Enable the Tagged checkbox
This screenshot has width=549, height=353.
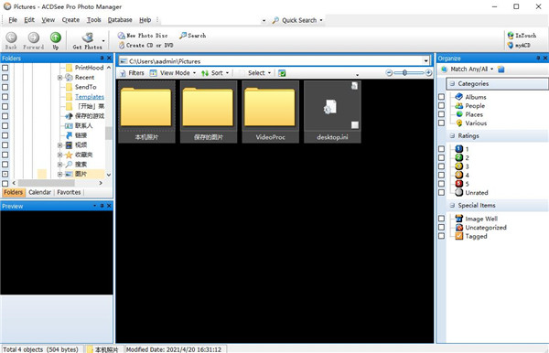click(442, 236)
